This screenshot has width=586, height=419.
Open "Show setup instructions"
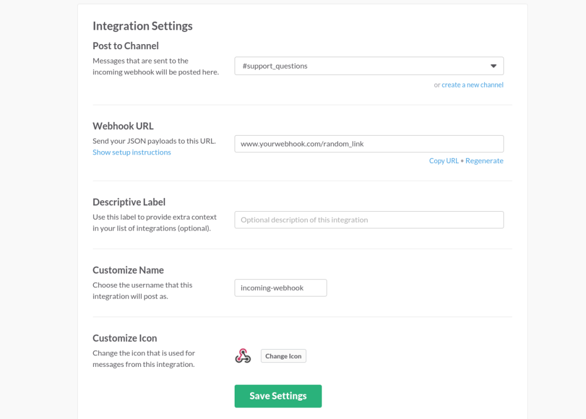(x=132, y=152)
